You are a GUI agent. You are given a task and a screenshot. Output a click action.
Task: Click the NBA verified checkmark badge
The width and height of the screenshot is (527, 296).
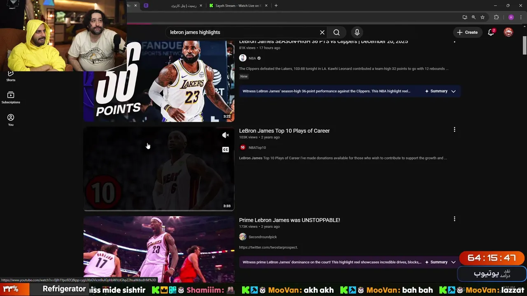(259, 58)
